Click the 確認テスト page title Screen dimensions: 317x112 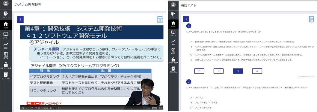tap(189, 5)
